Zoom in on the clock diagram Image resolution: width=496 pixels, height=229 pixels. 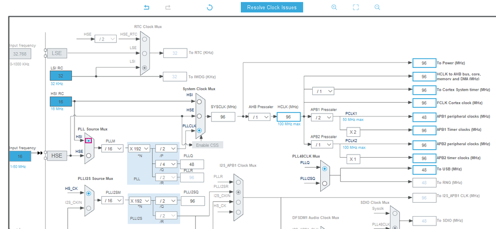coord(334,7)
